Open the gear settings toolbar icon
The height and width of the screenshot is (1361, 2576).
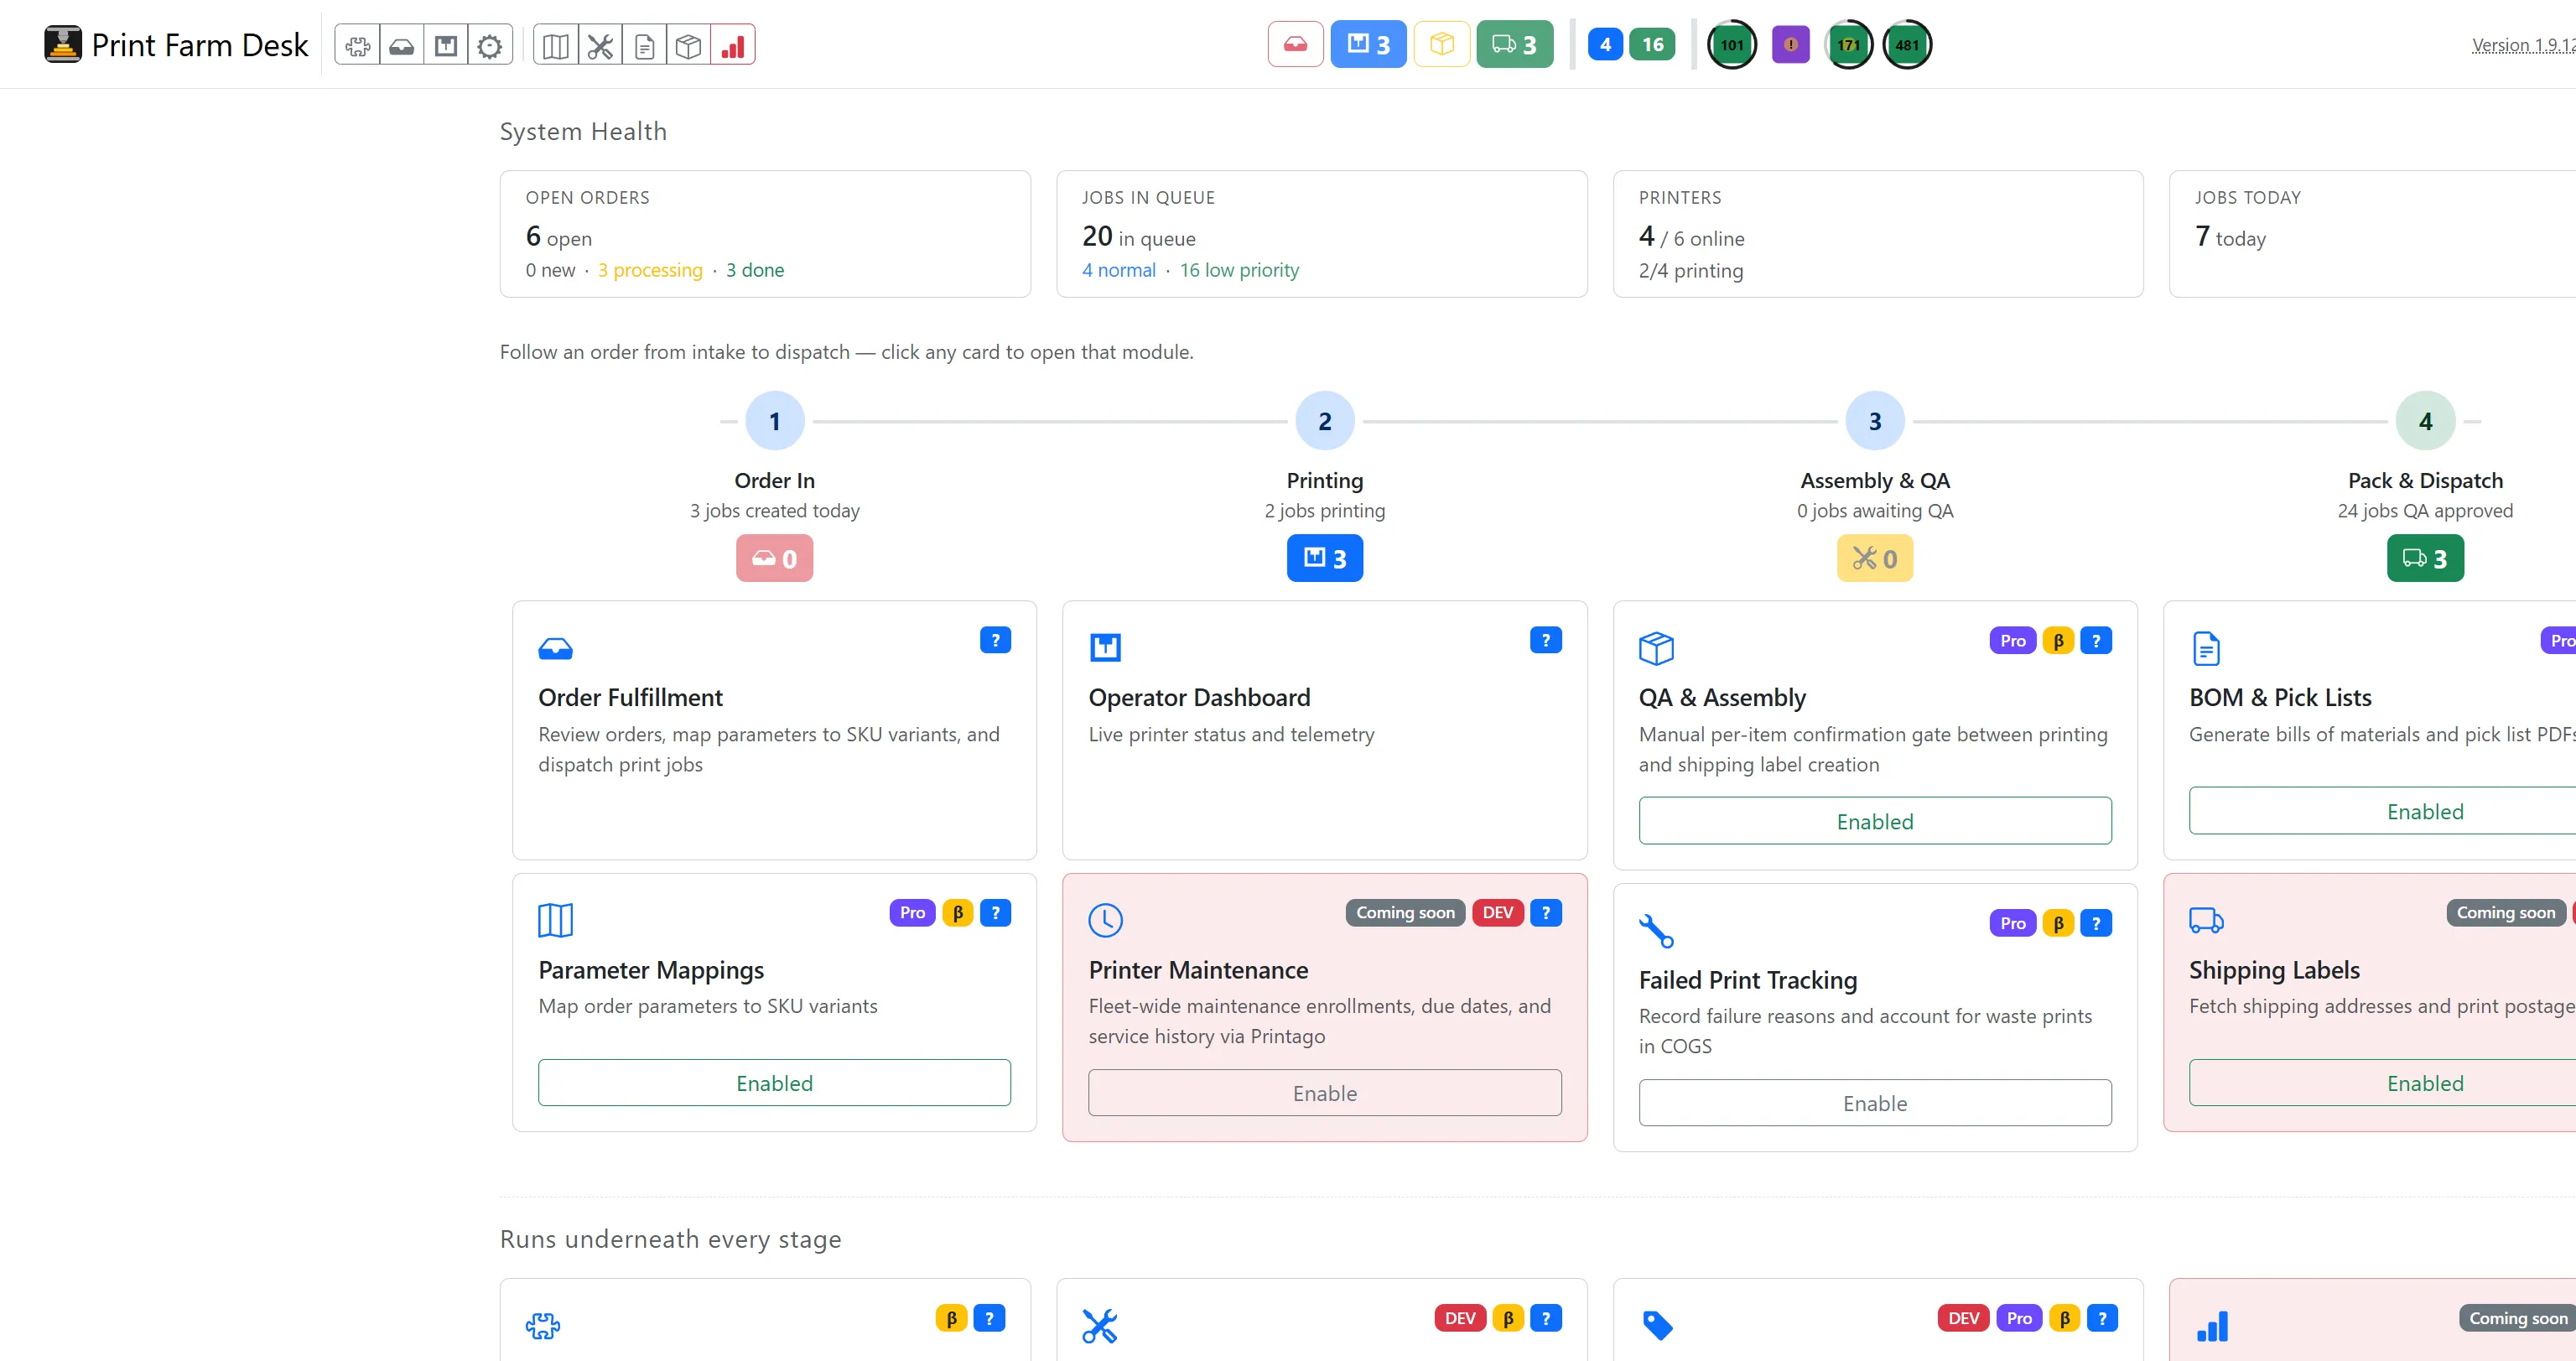489,45
